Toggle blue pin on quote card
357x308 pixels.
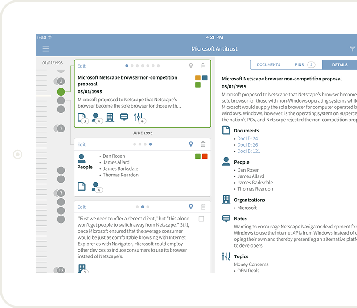pyautogui.click(x=191, y=207)
